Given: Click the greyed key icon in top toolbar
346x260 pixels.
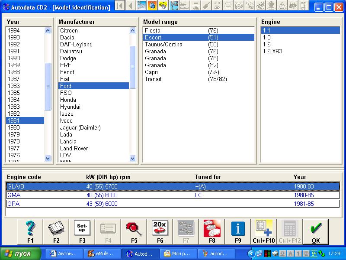Looking at the screenshot, I should (206, 6).
